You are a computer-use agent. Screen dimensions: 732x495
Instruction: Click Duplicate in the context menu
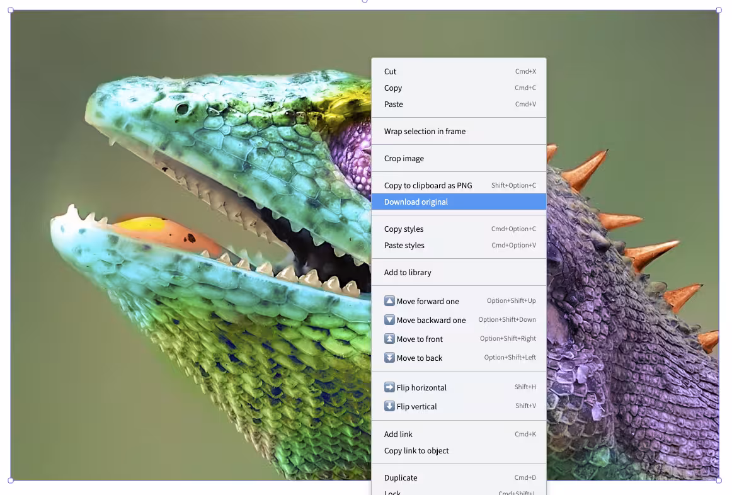click(459, 477)
